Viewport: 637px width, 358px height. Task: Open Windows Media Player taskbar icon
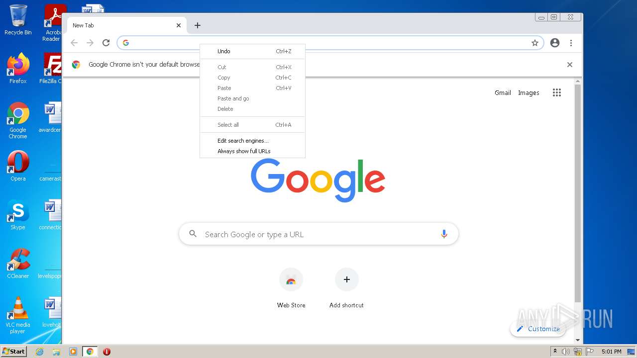click(x=73, y=352)
